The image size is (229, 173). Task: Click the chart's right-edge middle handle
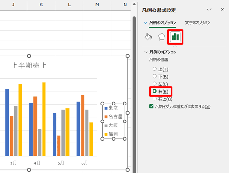click(128, 113)
